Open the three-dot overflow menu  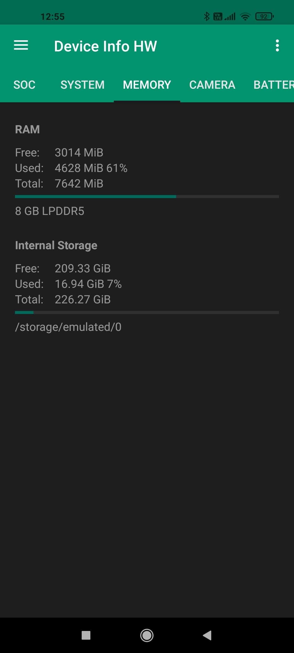(x=277, y=45)
